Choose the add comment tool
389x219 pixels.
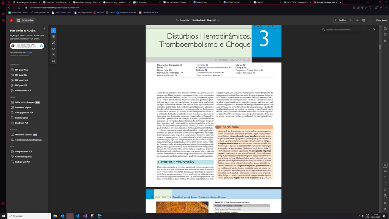tap(54, 37)
